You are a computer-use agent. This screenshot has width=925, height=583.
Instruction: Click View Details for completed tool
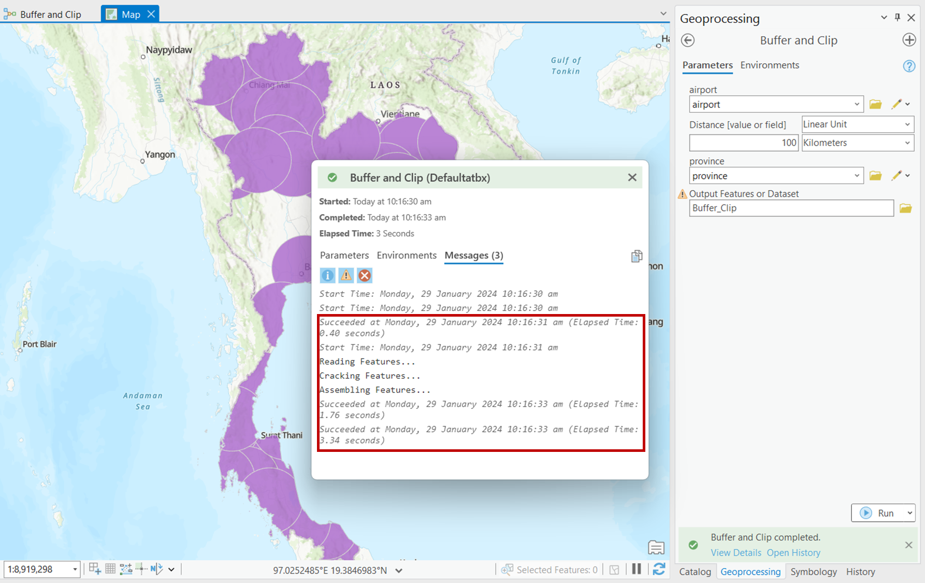736,552
